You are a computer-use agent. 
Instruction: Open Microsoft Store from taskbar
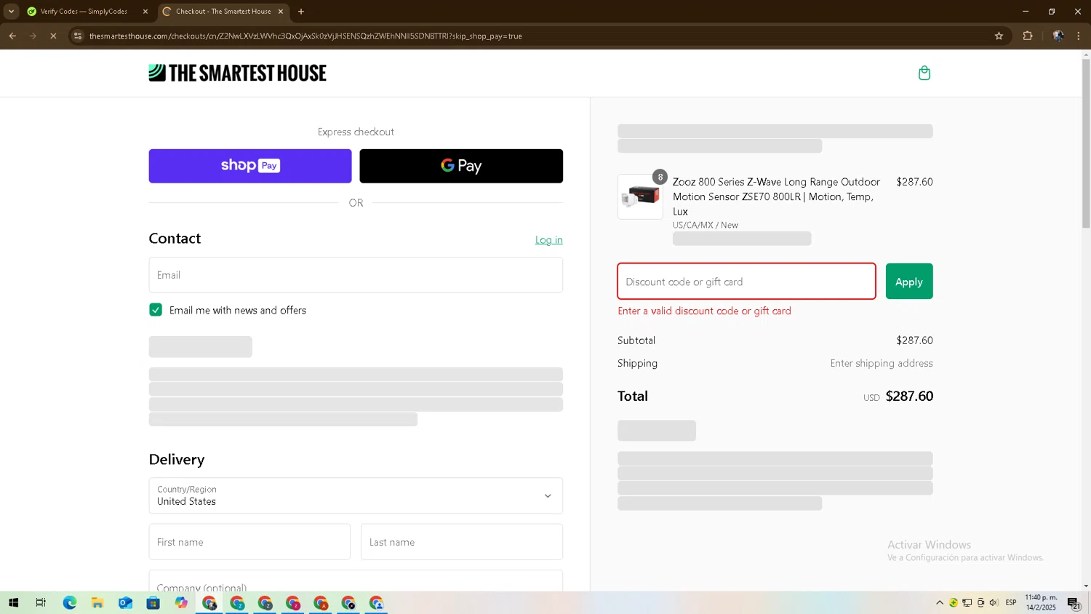point(153,602)
